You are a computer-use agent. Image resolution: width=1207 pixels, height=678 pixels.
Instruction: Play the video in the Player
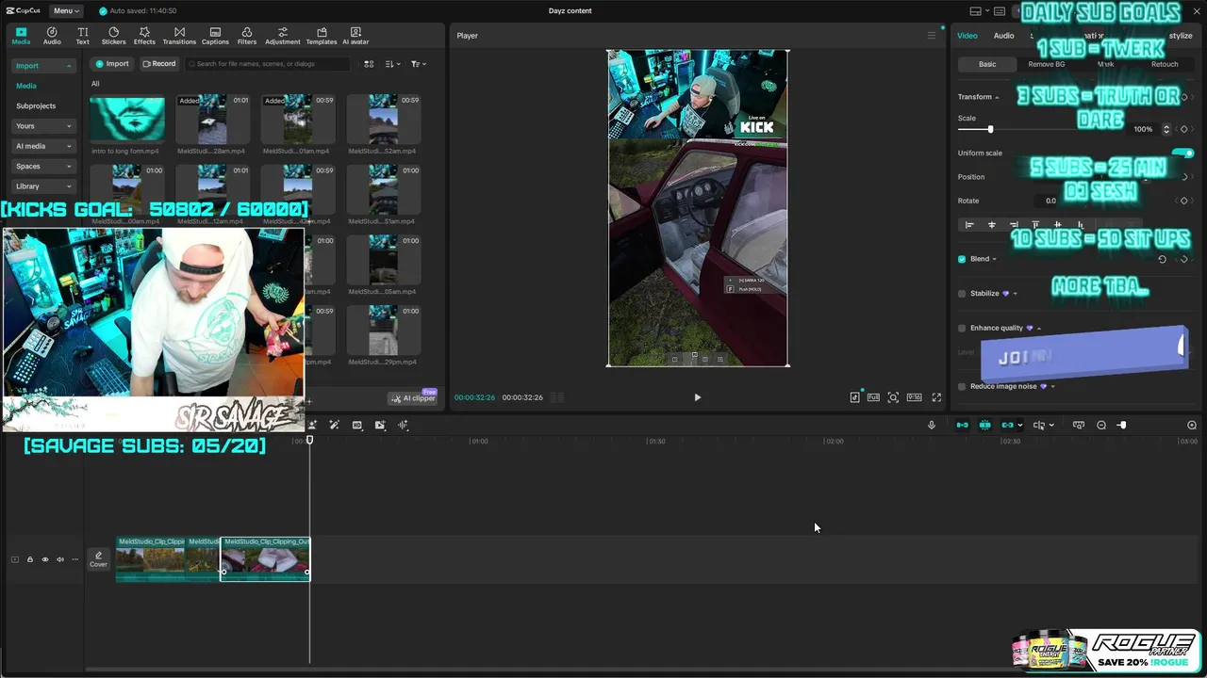click(698, 397)
